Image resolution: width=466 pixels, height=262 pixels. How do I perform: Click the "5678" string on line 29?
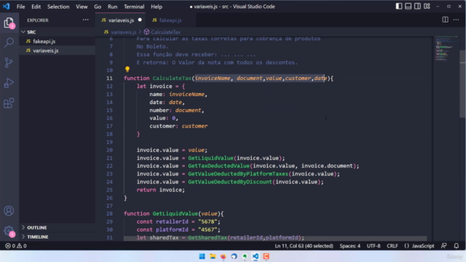coord(208,221)
